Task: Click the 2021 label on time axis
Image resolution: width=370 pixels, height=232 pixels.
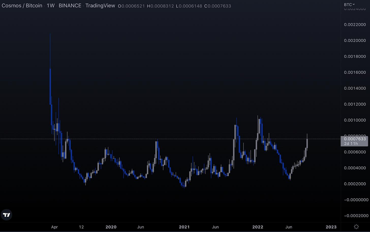Action: (x=184, y=227)
